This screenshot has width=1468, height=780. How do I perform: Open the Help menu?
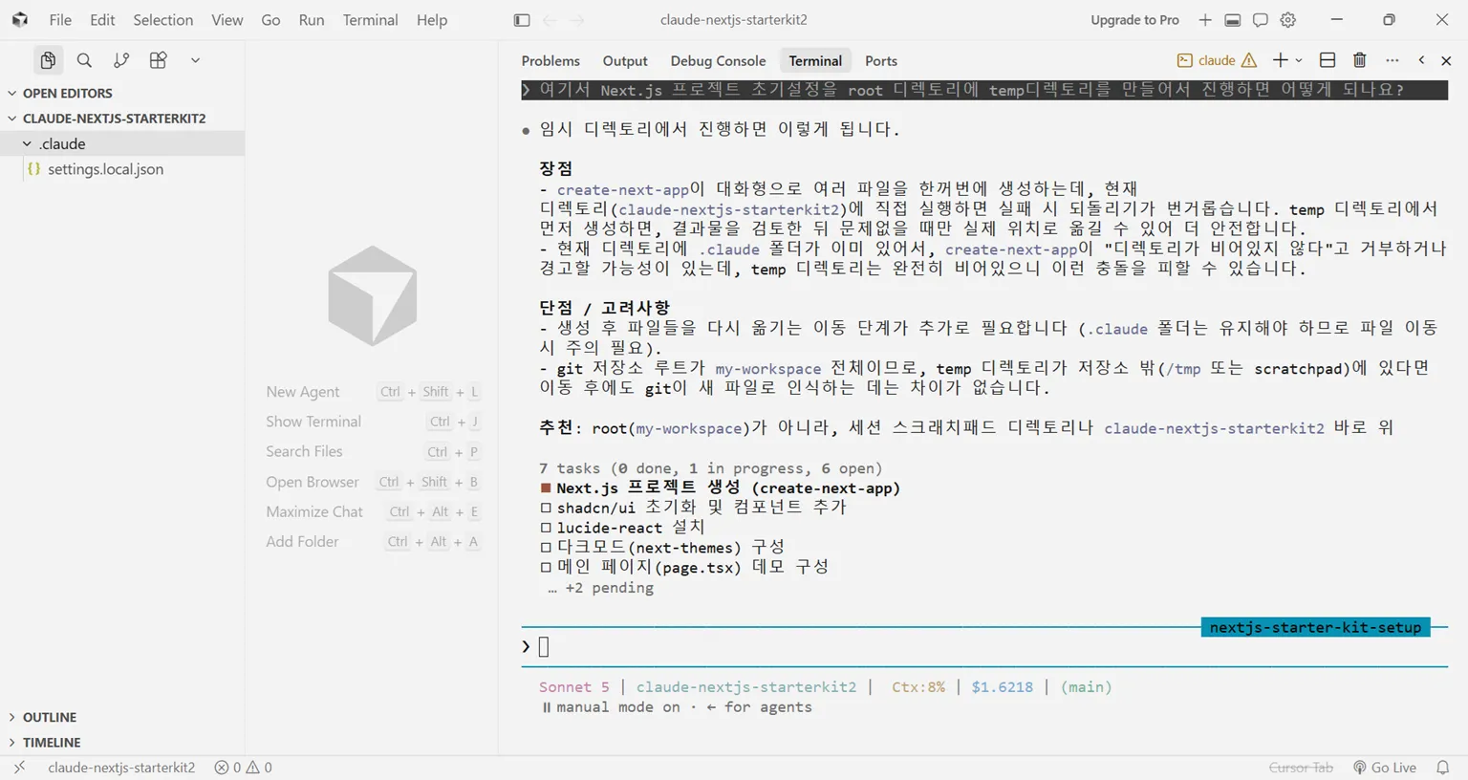(x=432, y=20)
